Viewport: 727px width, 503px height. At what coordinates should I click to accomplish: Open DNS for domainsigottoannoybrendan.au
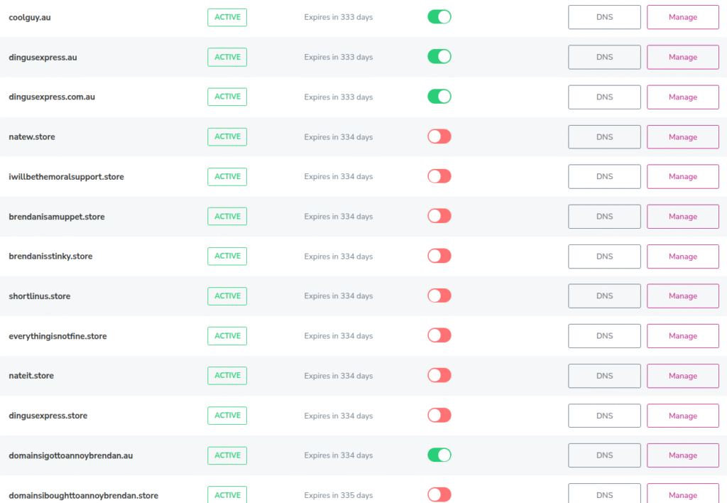tap(604, 455)
